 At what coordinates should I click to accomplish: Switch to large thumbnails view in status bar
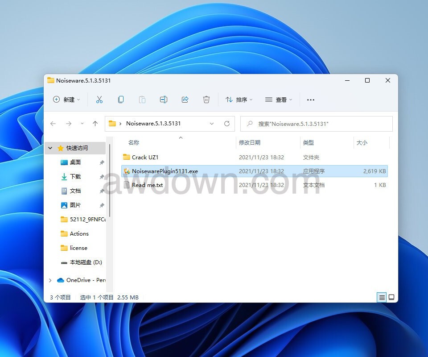coord(391,297)
